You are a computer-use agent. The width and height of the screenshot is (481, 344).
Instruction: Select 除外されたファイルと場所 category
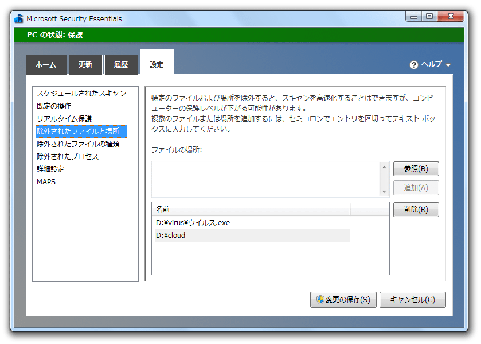pos(81,132)
